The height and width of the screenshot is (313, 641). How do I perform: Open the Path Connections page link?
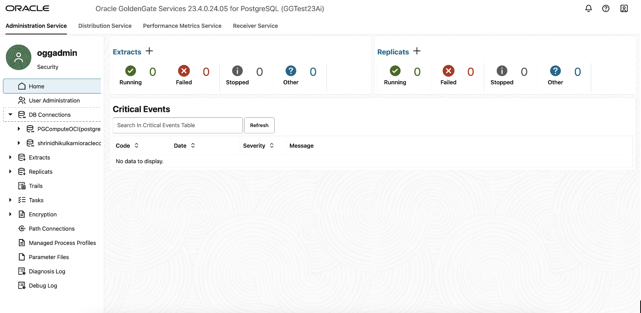52,228
